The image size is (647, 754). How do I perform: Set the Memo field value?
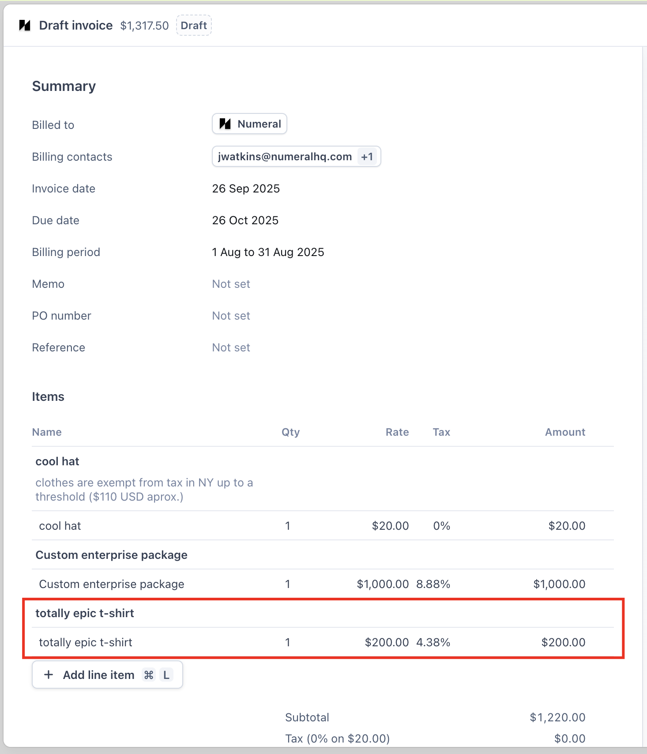(231, 284)
